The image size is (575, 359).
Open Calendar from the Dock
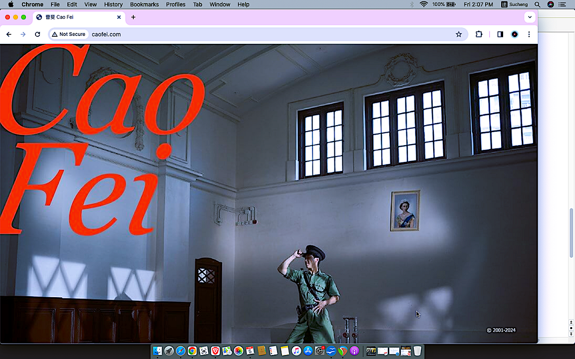(250, 351)
